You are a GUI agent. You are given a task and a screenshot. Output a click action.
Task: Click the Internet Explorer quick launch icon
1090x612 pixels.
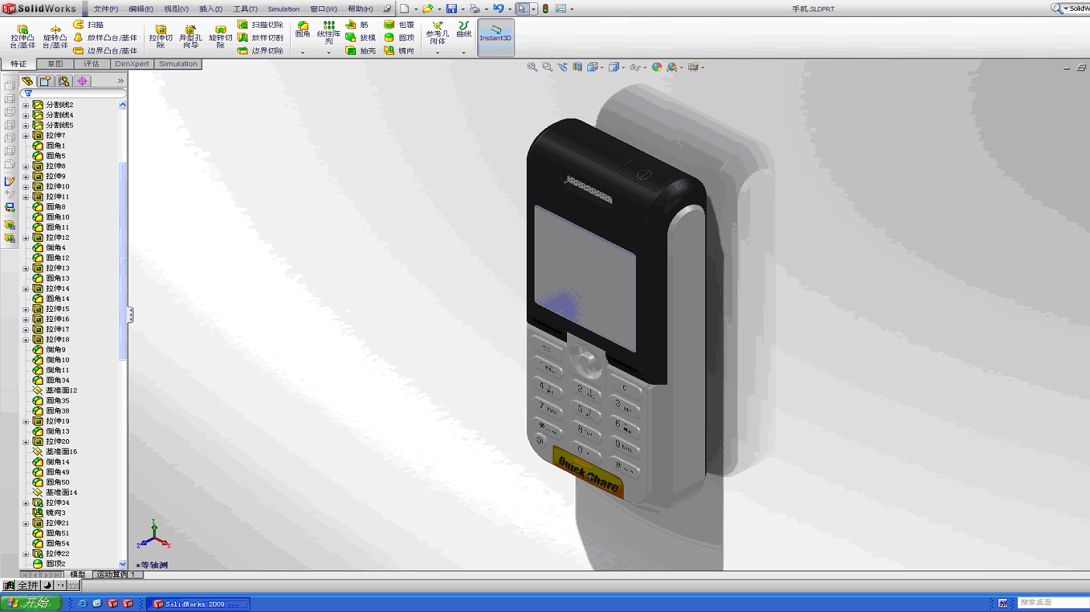81,603
